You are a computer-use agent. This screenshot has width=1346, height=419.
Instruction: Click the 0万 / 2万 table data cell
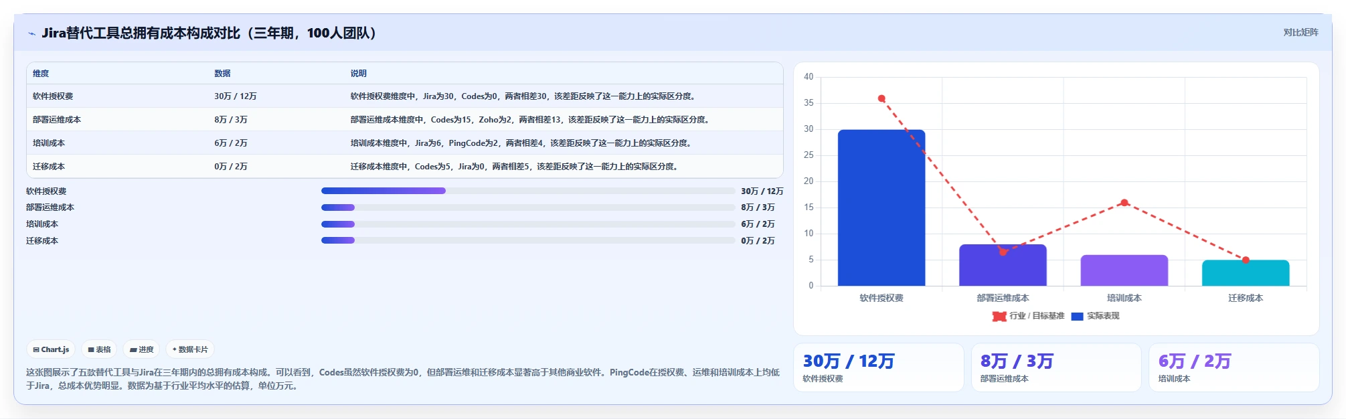(x=231, y=167)
